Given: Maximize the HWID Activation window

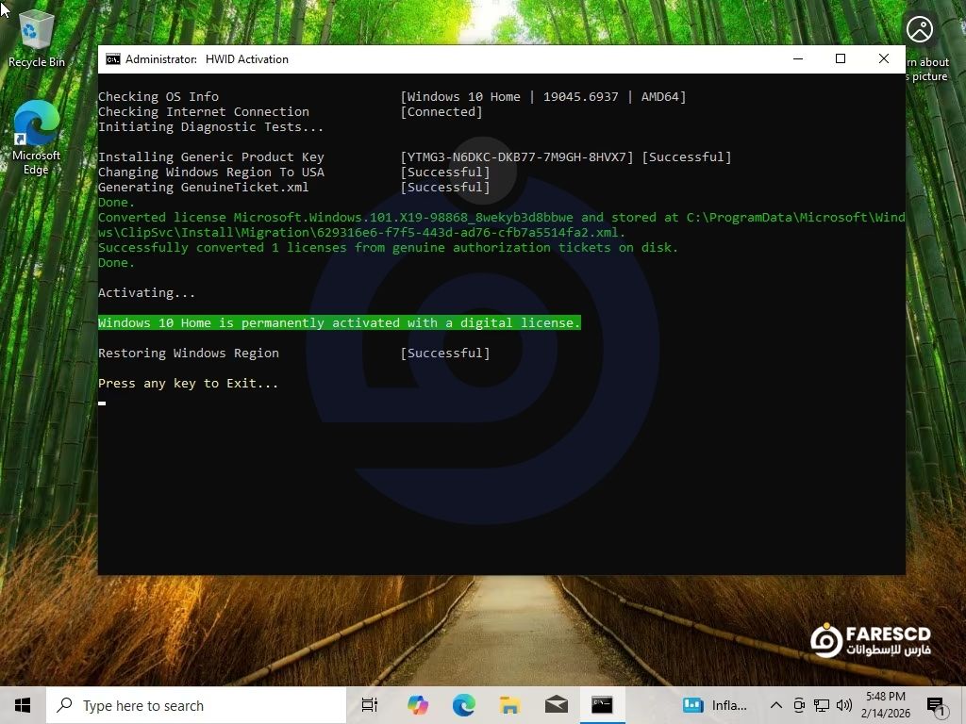Looking at the screenshot, I should click(841, 59).
